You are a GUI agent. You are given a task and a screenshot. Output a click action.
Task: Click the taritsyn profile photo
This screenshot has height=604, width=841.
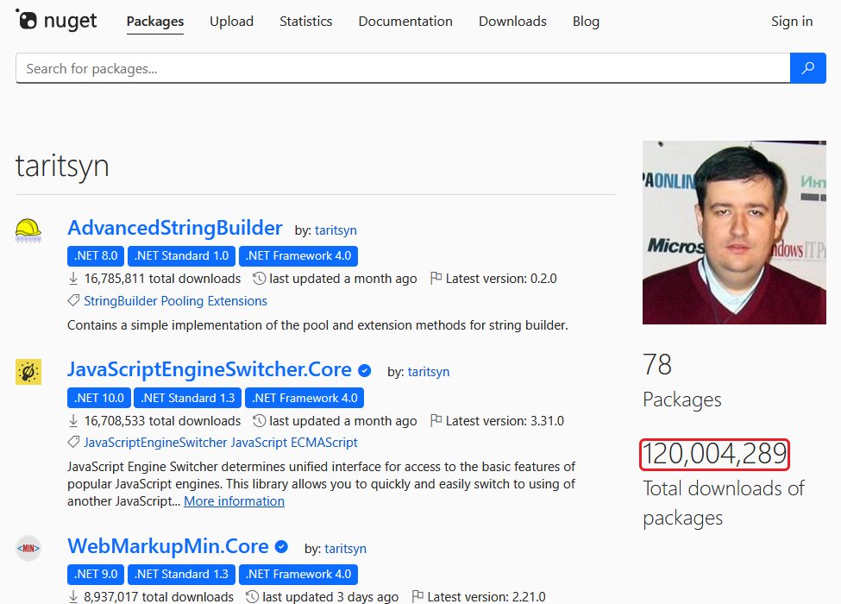tap(734, 232)
